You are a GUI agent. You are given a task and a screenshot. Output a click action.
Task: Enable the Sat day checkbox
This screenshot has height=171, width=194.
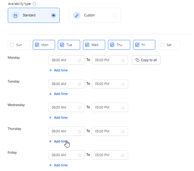(x=162, y=45)
